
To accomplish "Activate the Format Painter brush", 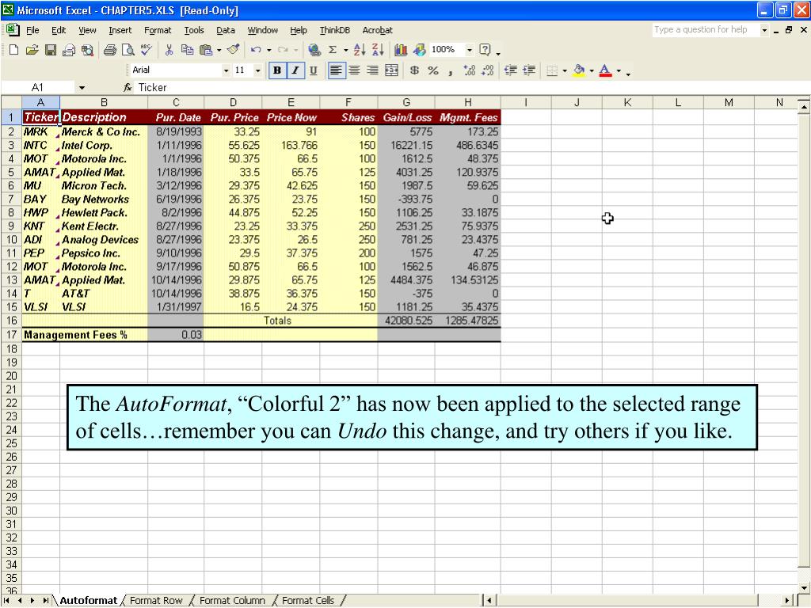I will click(234, 50).
